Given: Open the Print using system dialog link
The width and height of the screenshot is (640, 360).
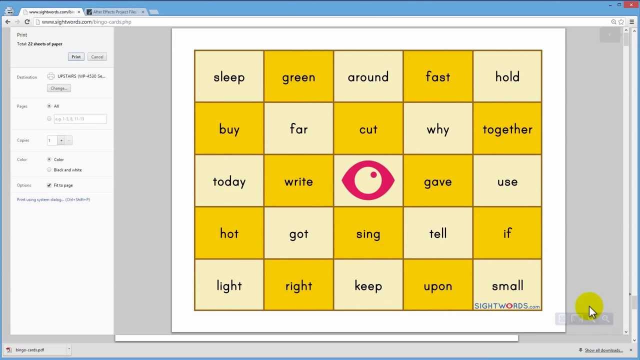Looking at the screenshot, I should (53, 199).
